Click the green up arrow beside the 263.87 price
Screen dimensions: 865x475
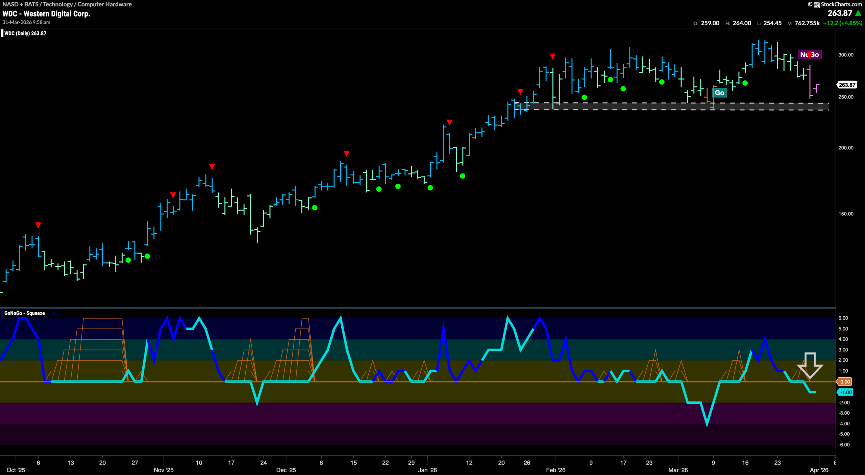tap(858, 13)
